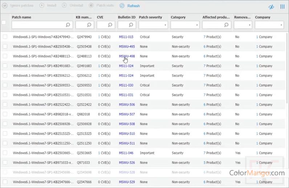Check the row for KB2479943 patch
Screen dimensions: 289x188
coord(5,37)
